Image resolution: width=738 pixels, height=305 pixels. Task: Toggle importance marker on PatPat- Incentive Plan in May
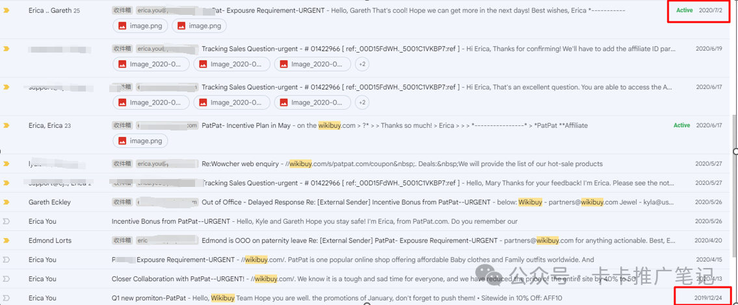click(x=6, y=125)
